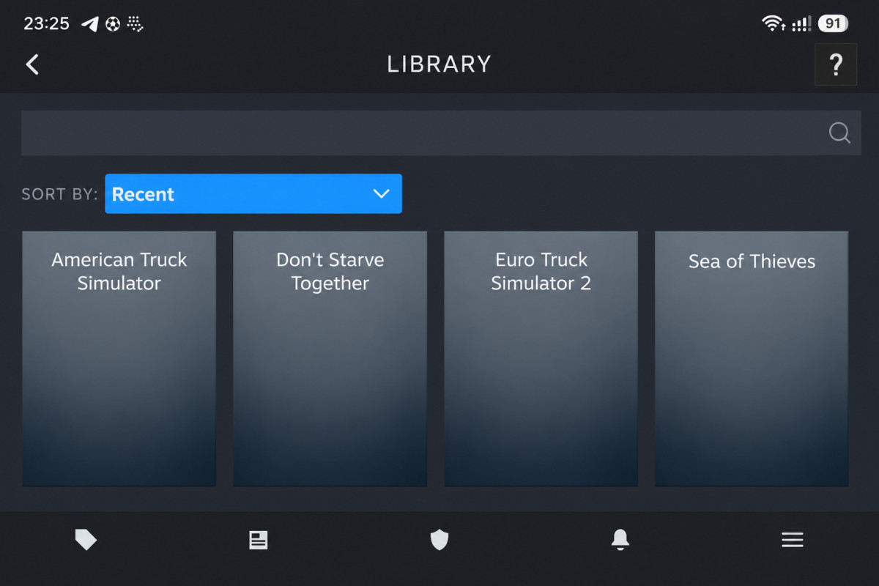Click the sort dropdown chevron arrow
The width and height of the screenshot is (879, 586).
coord(381,194)
